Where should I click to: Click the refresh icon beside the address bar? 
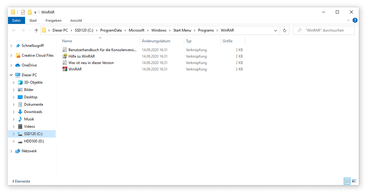click(x=284, y=30)
